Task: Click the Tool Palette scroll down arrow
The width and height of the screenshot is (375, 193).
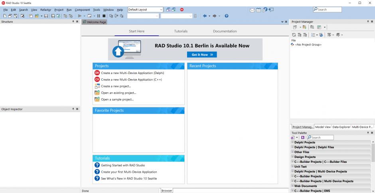Action: tap(373, 191)
